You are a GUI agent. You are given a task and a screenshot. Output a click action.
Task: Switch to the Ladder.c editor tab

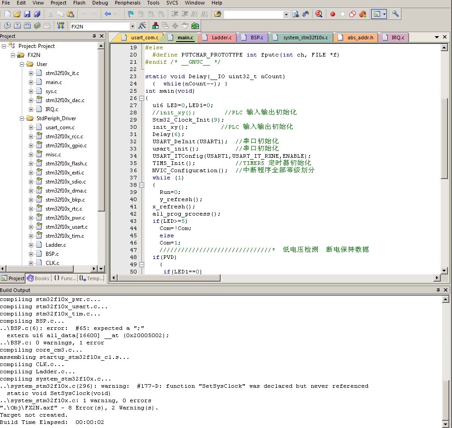coord(218,38)
